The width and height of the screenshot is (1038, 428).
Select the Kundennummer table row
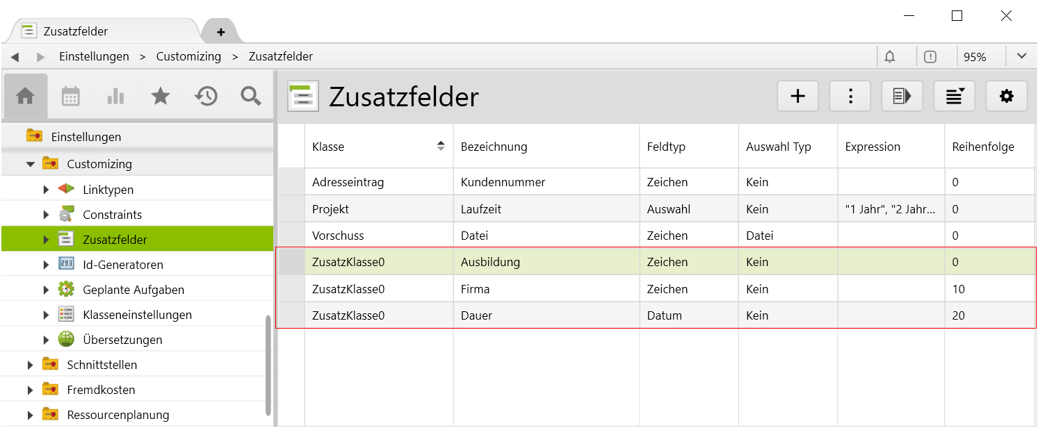[503, 183]
